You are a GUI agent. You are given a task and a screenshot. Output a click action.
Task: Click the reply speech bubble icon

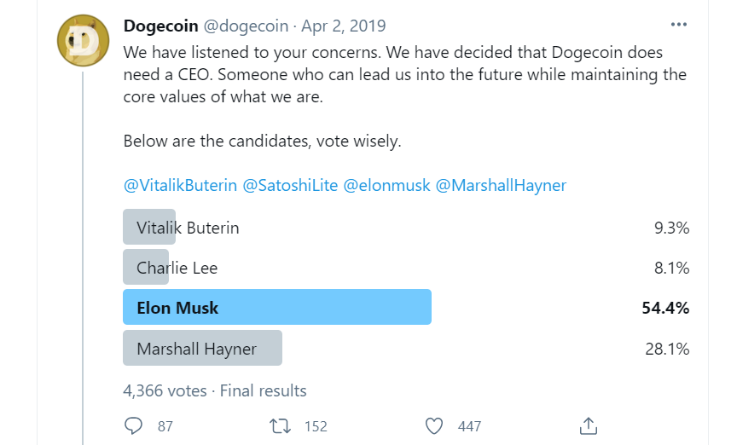(x=133, y=425)
